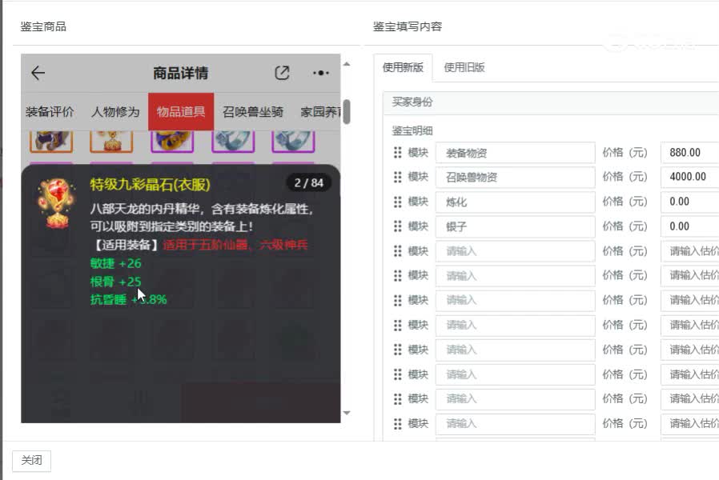Click drag handle of 银子 row
719x480 pixels.
398,226
